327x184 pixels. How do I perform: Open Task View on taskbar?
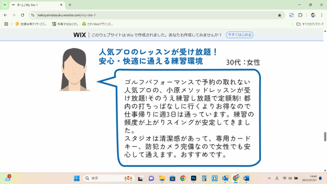[141, 178]
